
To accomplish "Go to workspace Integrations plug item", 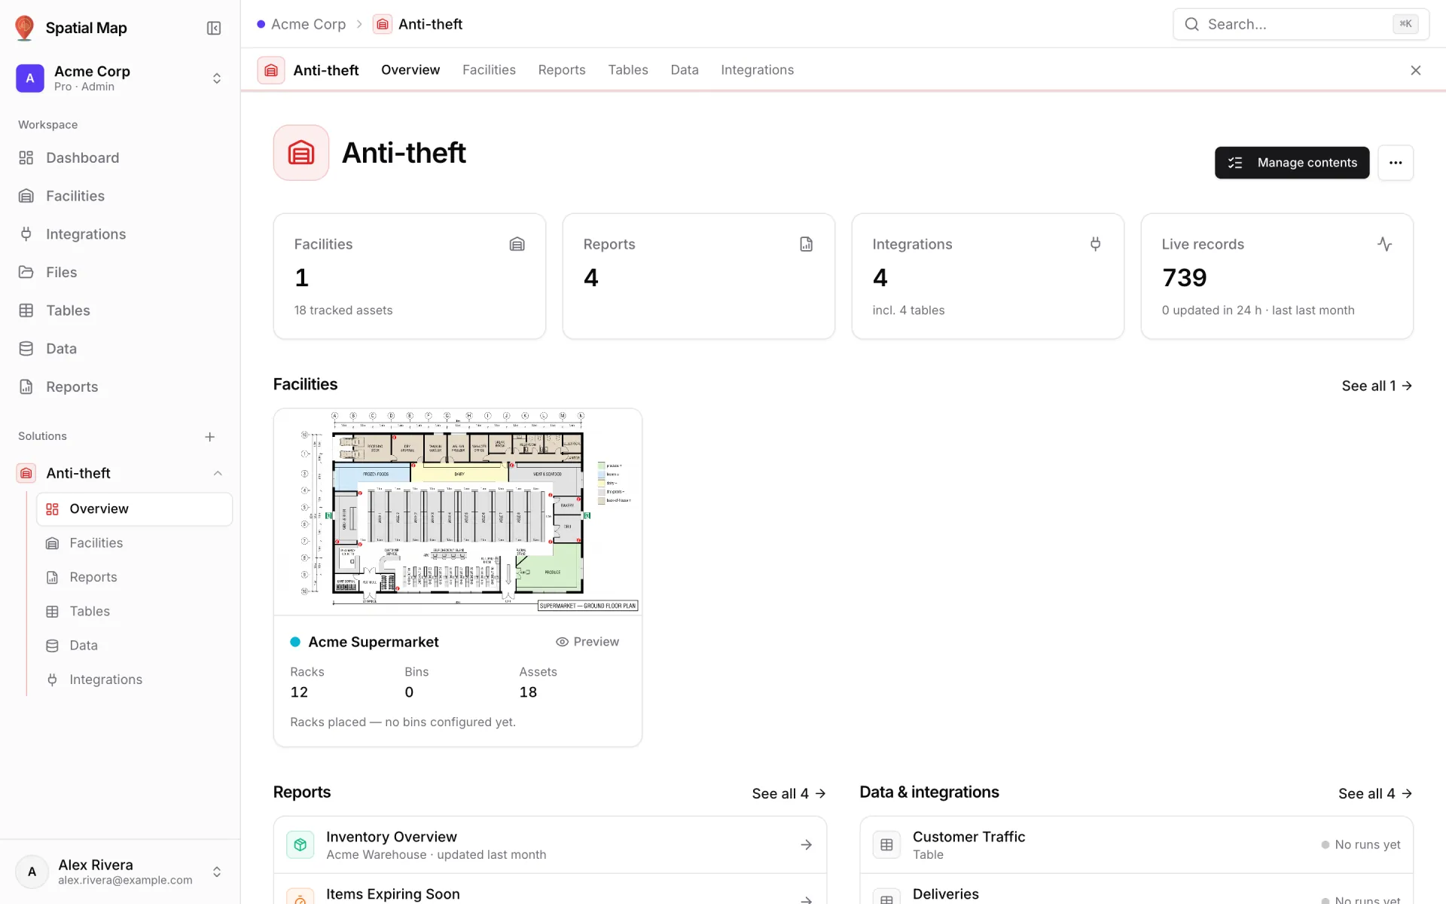I will coord(120,234).
